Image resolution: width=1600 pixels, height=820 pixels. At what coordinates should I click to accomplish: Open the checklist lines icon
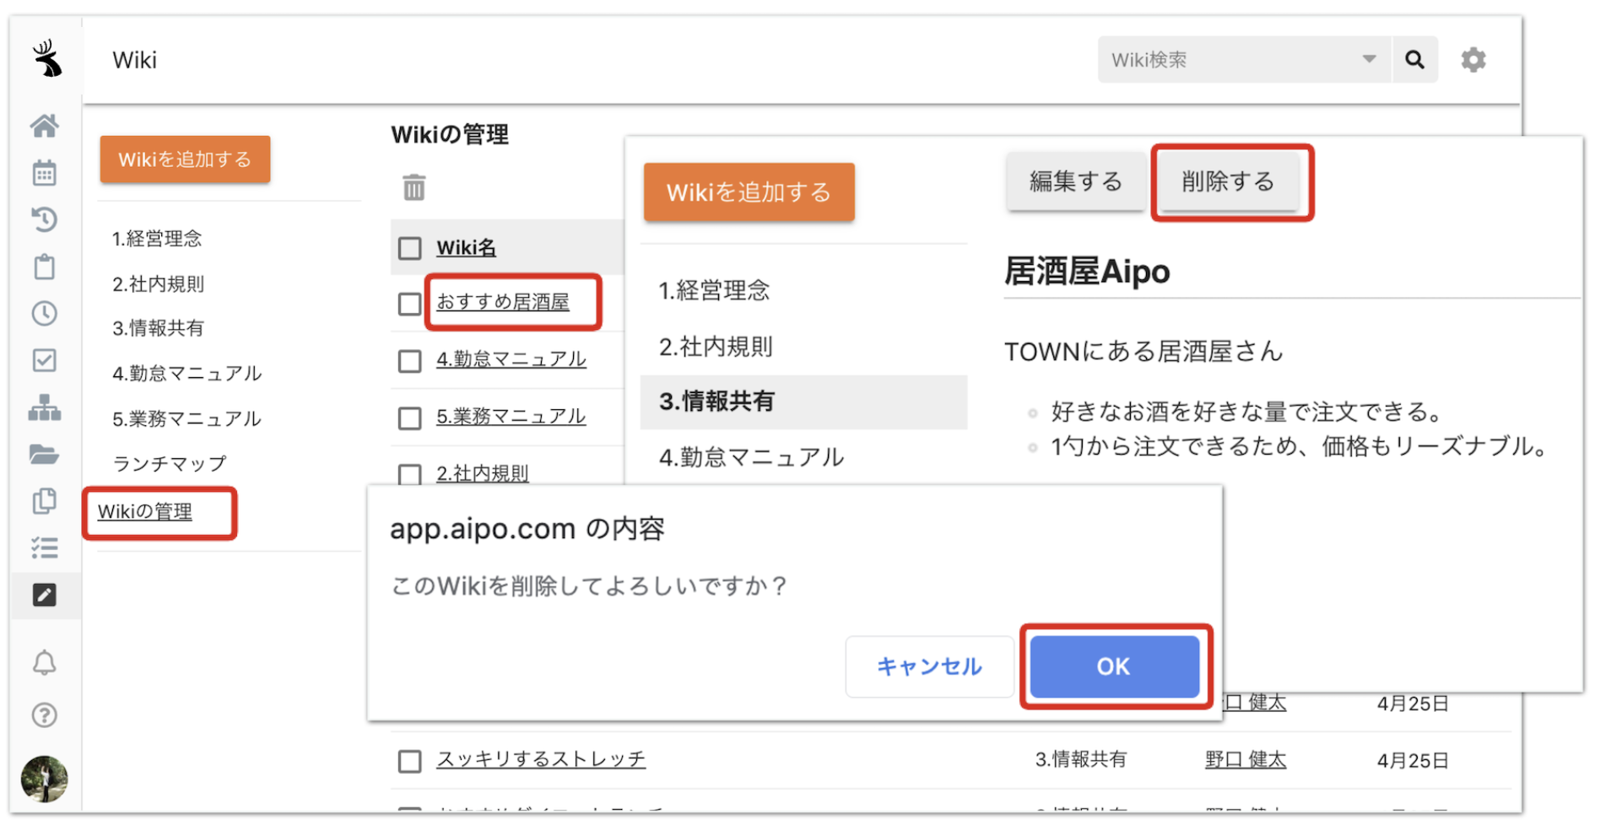pyautogui.click(x=45, y=548)
